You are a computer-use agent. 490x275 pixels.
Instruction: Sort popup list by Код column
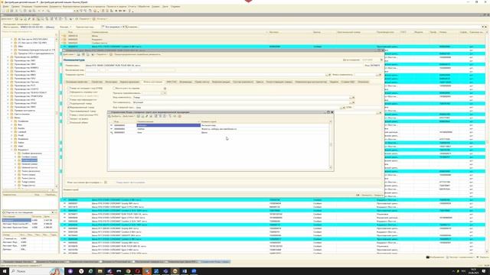(125, 121)
